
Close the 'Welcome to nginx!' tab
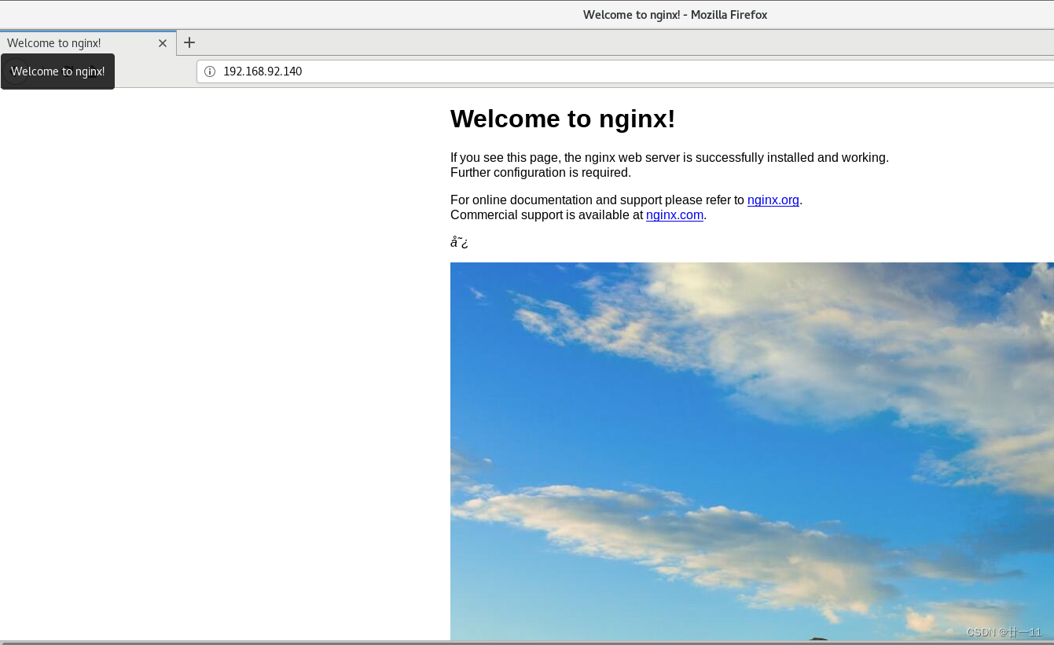coord(163,43)
